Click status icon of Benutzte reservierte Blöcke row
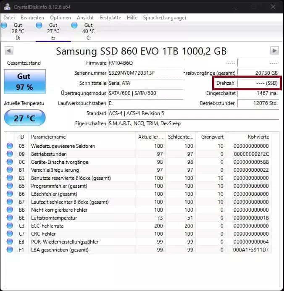Image resolution: width=284 pixels, height=291 pixels. click(x=10, y=178)
